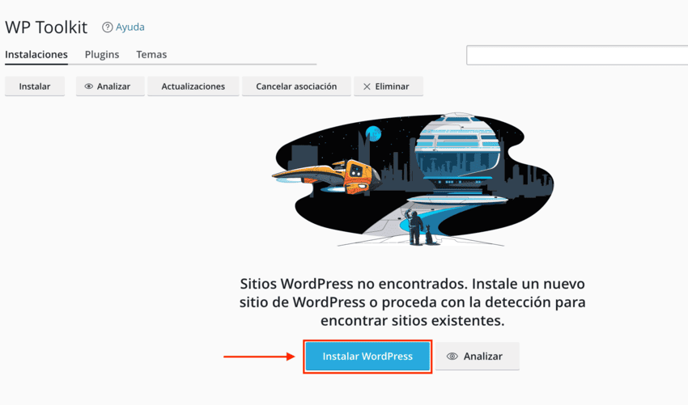Click the Analizar toolbar button
This screenshot has width=688, height=405.
pyautogui.click(x=110, y=86)
